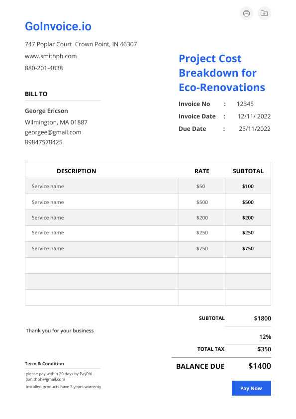Click the download invoice icon
This screenshot has width=296, height=419.
(264, 13)
